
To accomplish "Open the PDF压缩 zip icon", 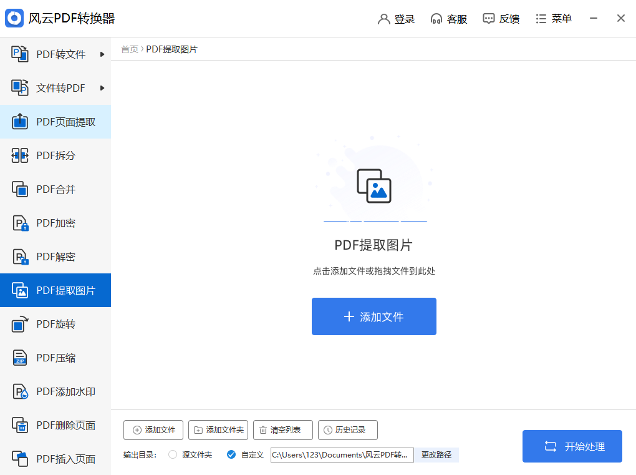I will pyautogui.click(x=20, y=358).
